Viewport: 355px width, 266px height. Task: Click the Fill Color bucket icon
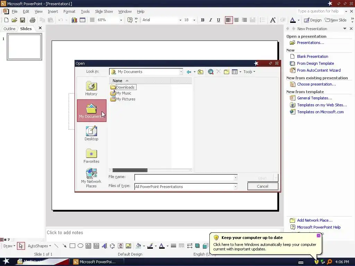138,246
